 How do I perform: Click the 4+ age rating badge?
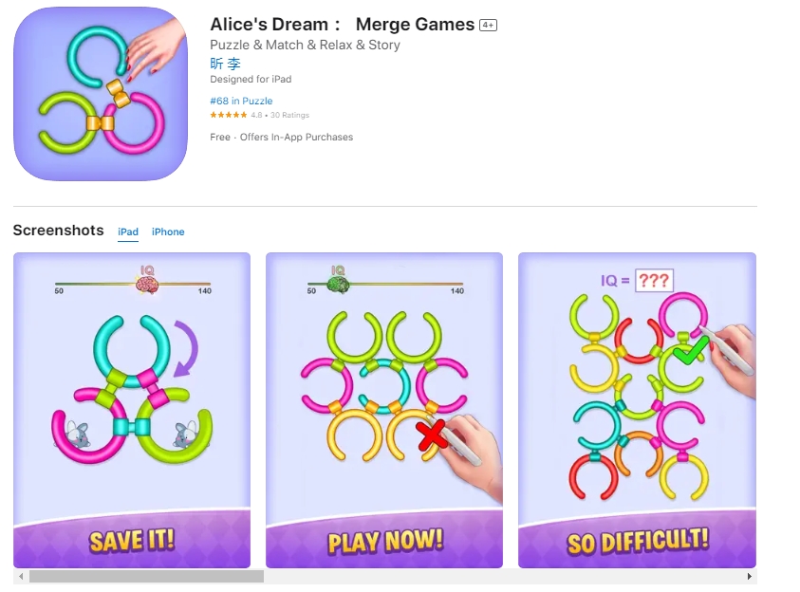(488, 25)
